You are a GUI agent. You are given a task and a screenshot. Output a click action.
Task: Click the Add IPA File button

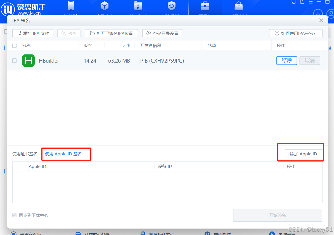[33, 33]
